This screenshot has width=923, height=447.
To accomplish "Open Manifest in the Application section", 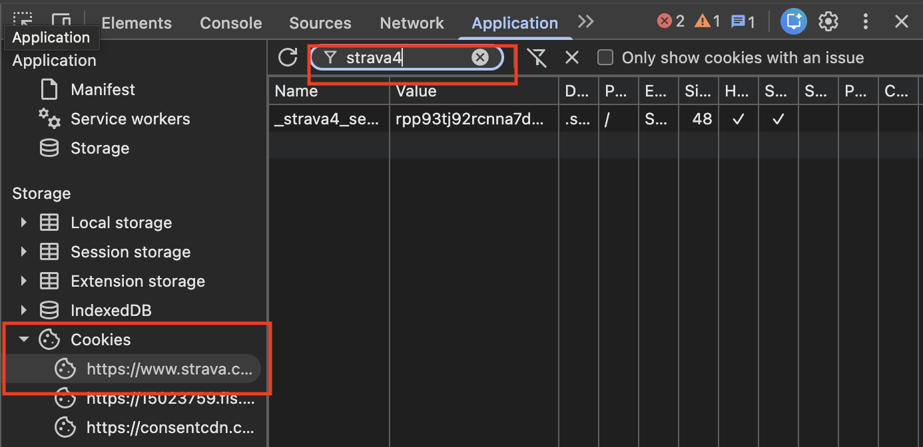I will point(103,90).
